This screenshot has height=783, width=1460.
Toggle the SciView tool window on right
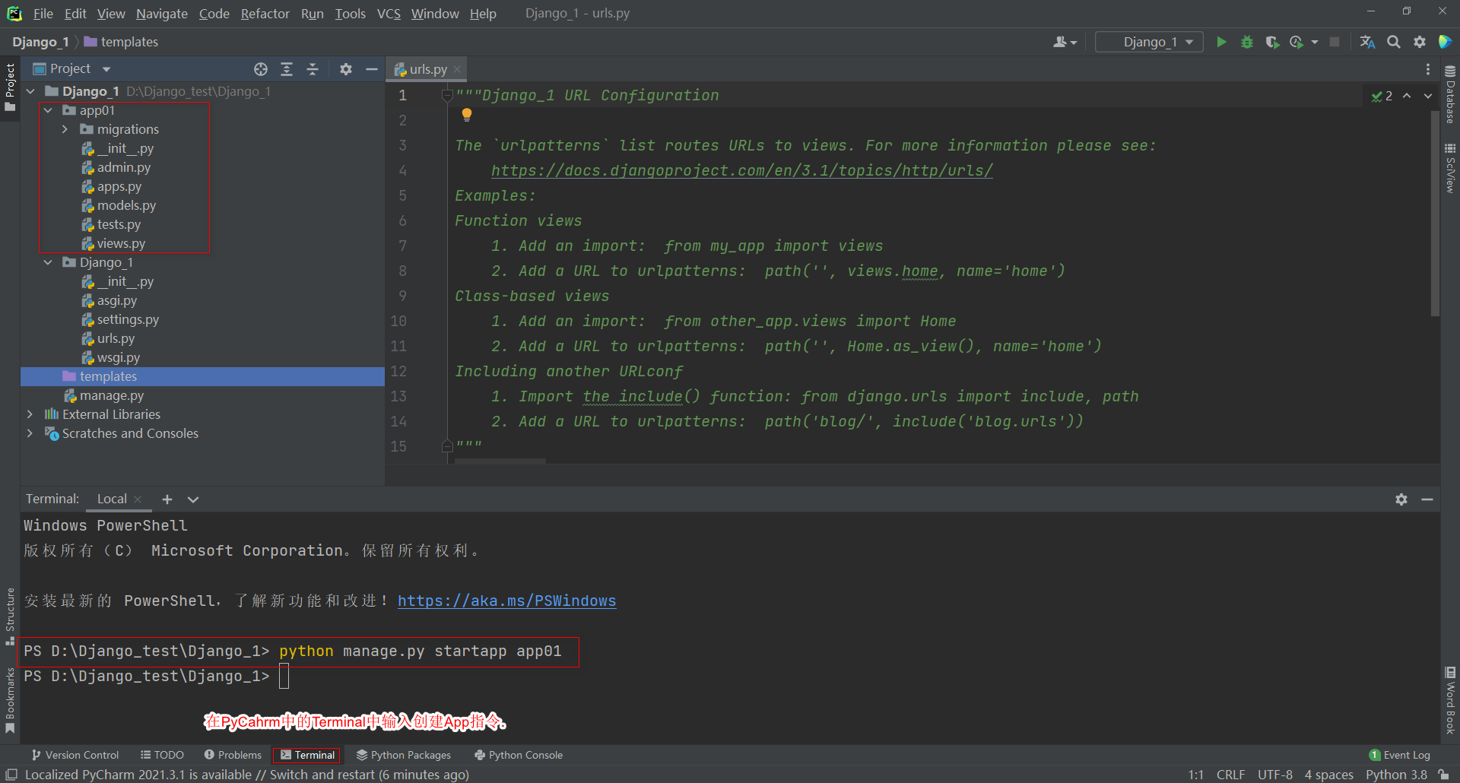(x=1450, y=168)
